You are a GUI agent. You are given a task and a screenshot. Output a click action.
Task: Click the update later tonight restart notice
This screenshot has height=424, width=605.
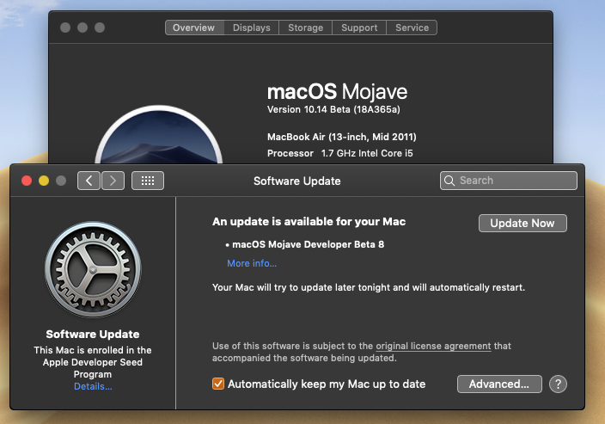point(369,288)
